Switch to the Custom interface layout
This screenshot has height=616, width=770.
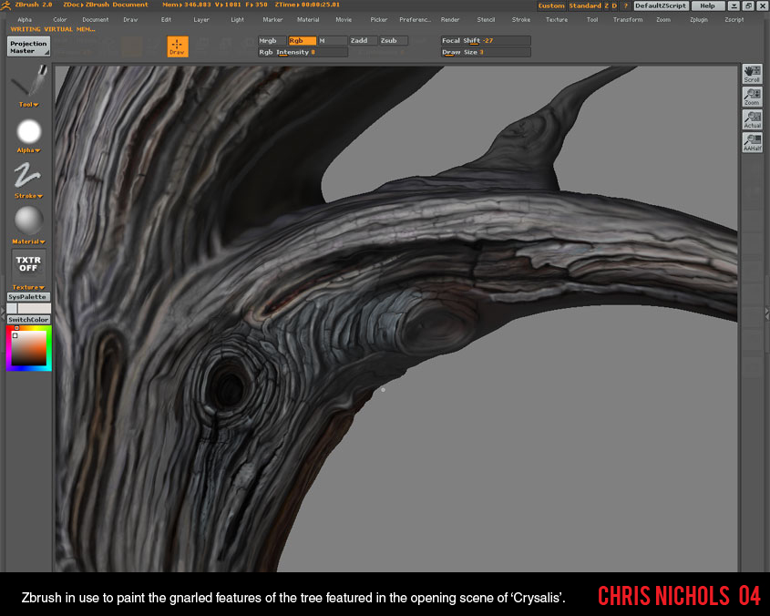(551, 5)
